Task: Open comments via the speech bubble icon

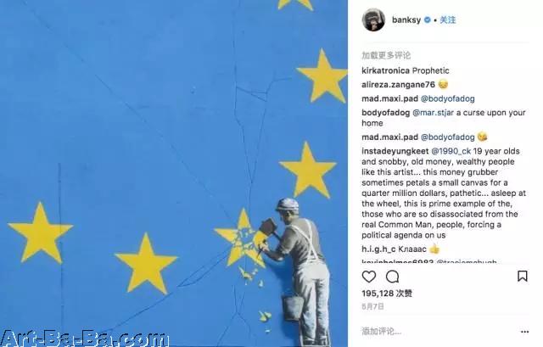Action: (x=392, y=277)
